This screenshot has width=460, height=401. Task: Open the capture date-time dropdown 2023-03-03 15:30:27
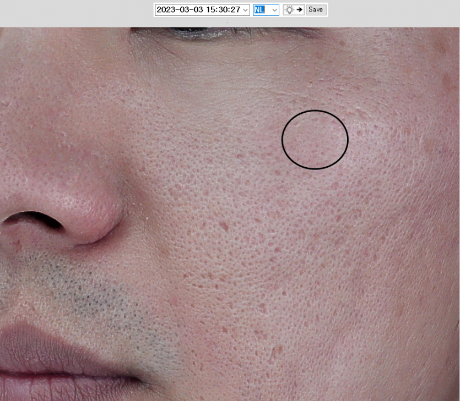click(202, 10)
